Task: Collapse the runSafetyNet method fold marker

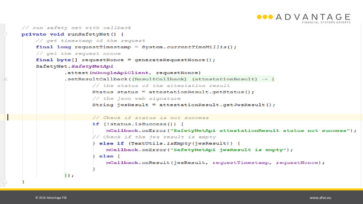Action: click(5, 34)
